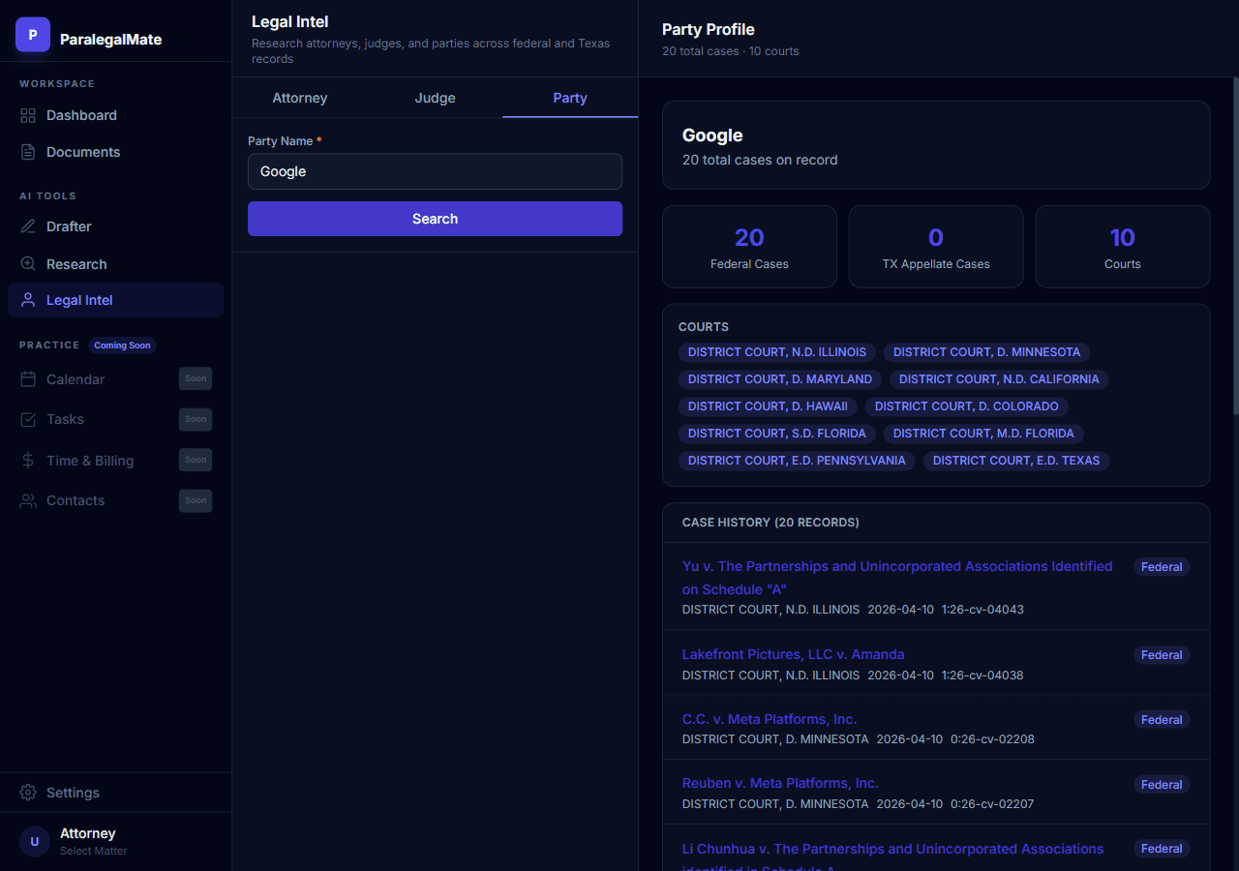Click the Calendar icon in Practice section
The width and height of the screenshot is (1239, 871).
(28, 379)
